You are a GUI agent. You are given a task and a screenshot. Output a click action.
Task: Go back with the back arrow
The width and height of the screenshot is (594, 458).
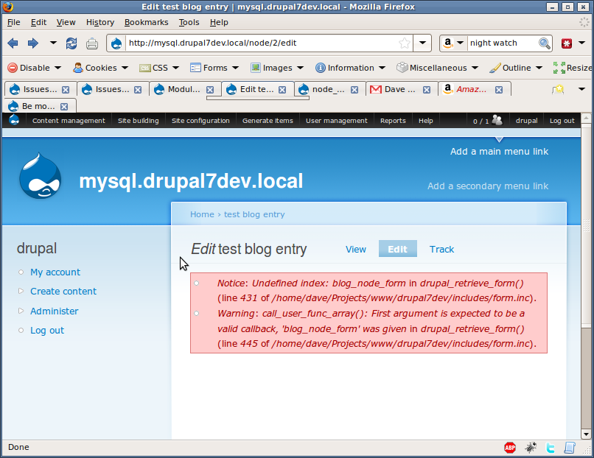[13, 43]
